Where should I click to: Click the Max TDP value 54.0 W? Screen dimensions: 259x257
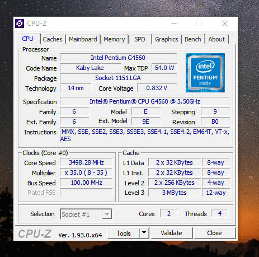click(x=164, y=68)
